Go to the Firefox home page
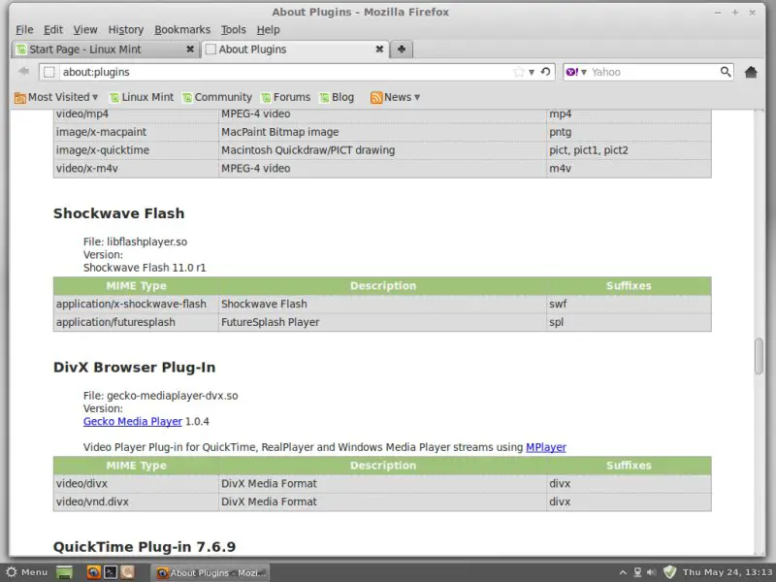The width and height of the screenshot is (776, 582). point(751,72)
